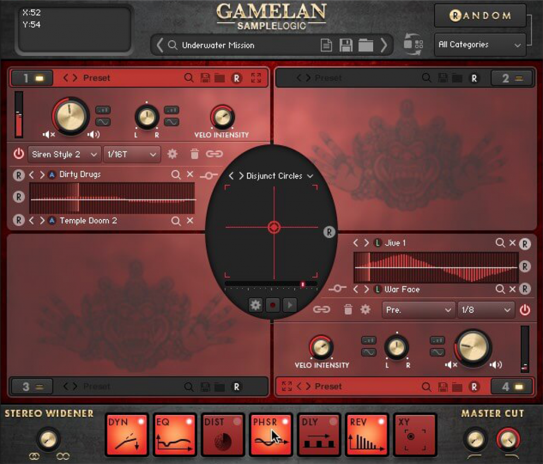
Task: Select the Pre. dropdown in panel 4
Action: coord(418,310)
